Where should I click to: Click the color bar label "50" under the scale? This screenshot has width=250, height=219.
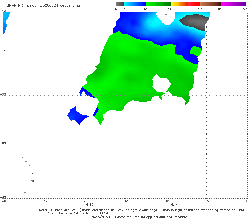[x=200, y=9]
